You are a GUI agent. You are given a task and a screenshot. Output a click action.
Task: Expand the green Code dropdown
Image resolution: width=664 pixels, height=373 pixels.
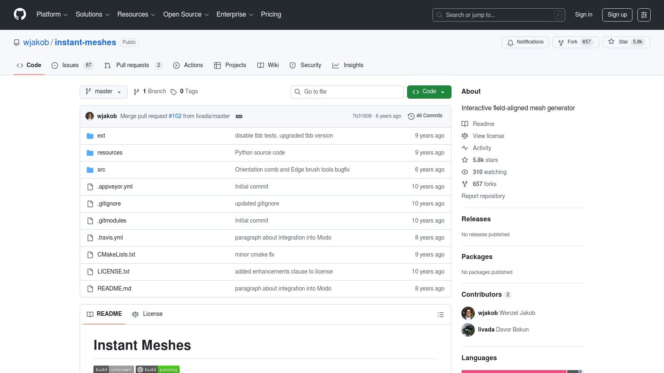point(429,92)
